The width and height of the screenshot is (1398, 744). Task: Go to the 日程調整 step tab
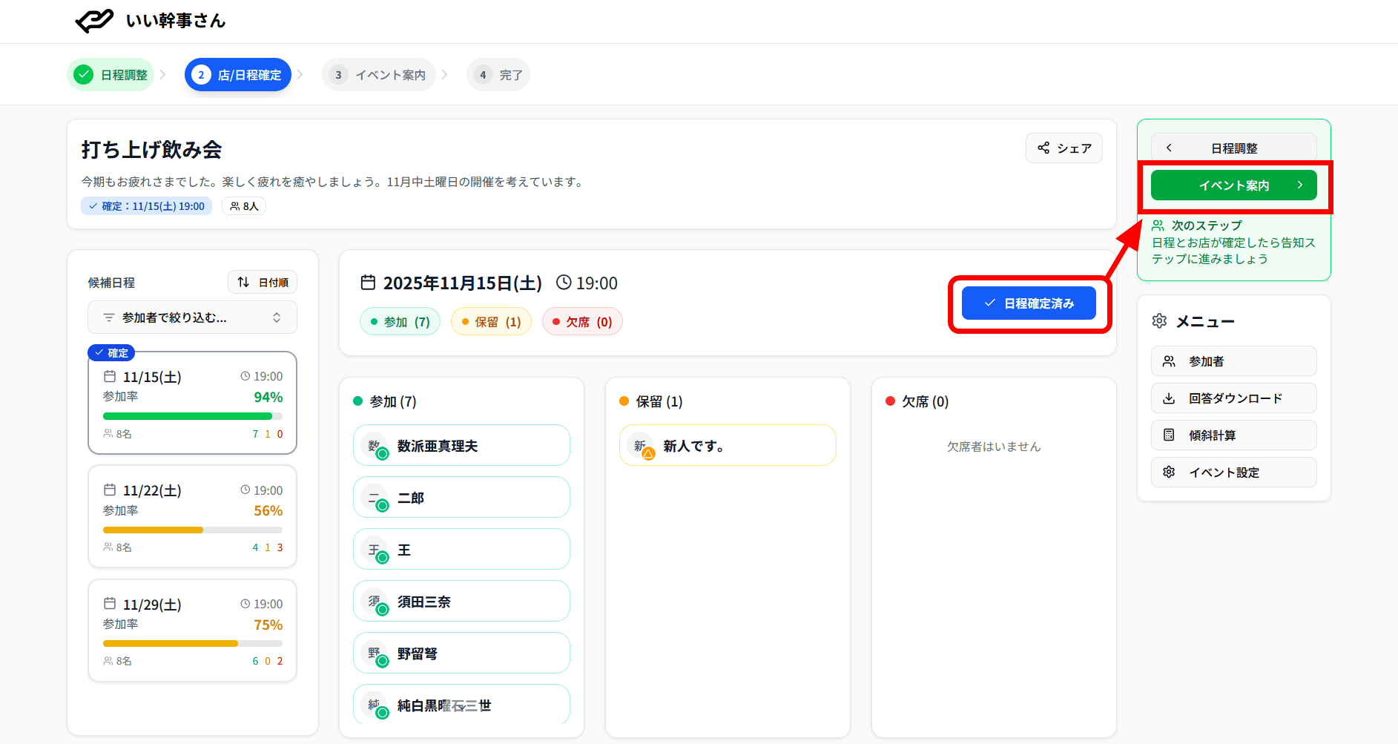[111, 75]
